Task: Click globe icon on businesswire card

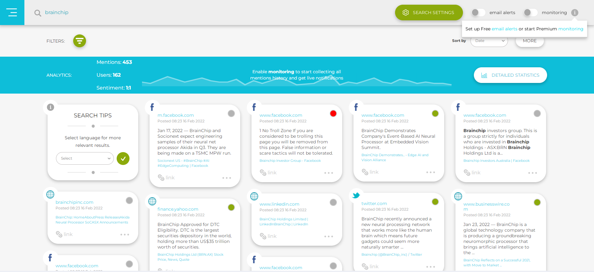Action: coord(458,196)
